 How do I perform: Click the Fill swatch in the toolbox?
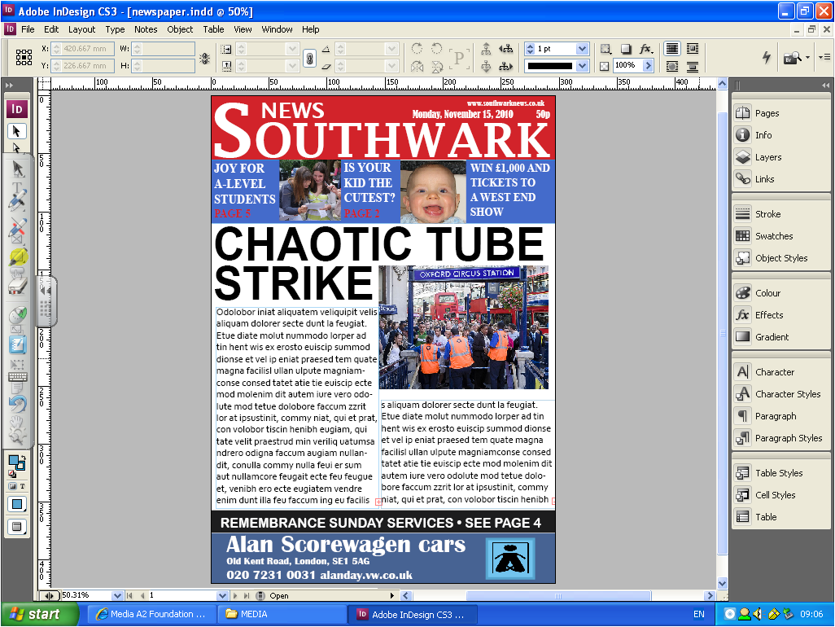coord(13,462)
